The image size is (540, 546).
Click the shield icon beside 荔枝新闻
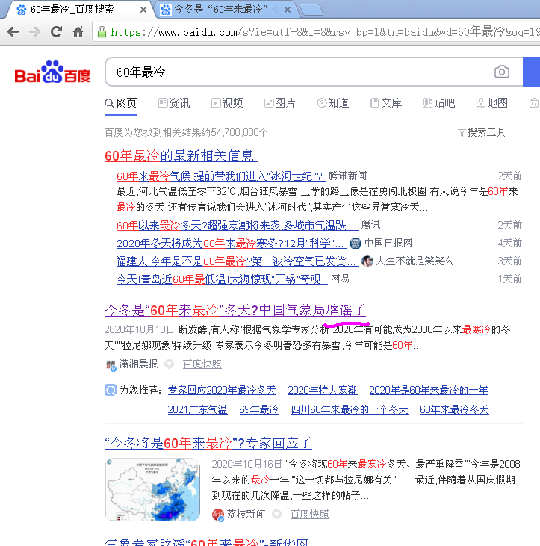coord(277,514)
